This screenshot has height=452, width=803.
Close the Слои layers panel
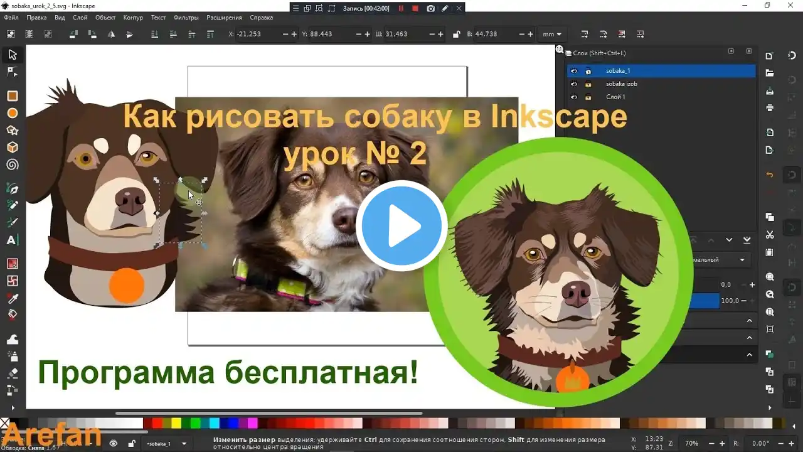pyautogui.click(x=748, y=51)
